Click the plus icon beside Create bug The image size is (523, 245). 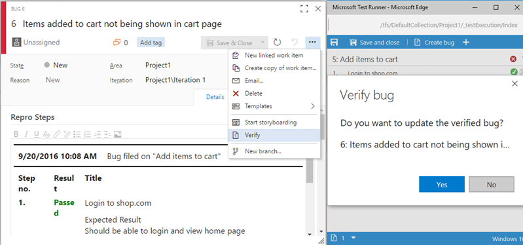click(466, 43)
